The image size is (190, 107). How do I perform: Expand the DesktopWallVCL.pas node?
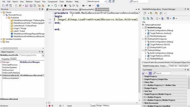tap(145, 48)
